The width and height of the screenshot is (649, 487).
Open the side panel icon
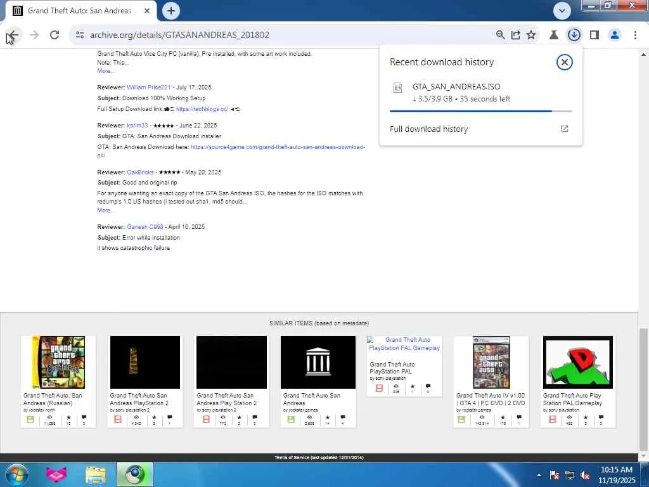[594, 36]
